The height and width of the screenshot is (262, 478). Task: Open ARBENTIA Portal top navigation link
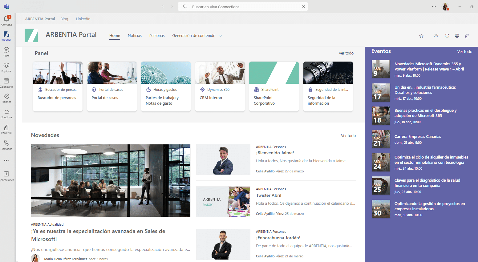[x=40, y=19]
